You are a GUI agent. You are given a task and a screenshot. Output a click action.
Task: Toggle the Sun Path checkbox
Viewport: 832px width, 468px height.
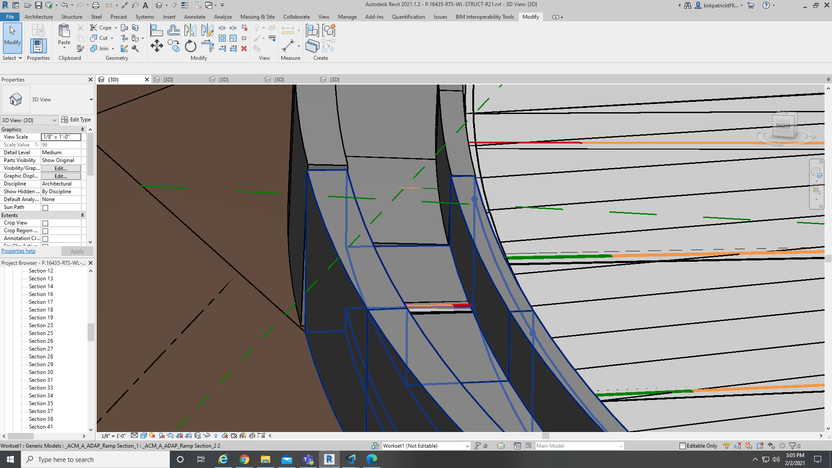(45, 208)
